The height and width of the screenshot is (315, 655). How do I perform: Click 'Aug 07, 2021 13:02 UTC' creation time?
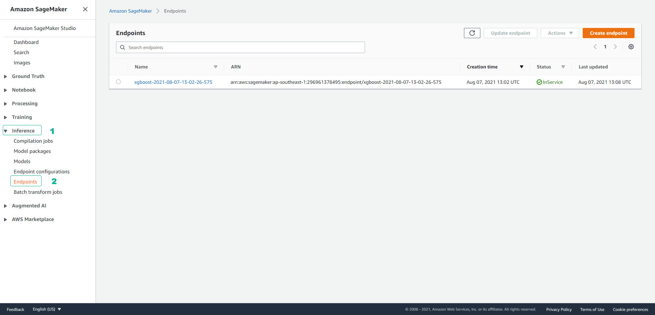click(x=493, y=82)
